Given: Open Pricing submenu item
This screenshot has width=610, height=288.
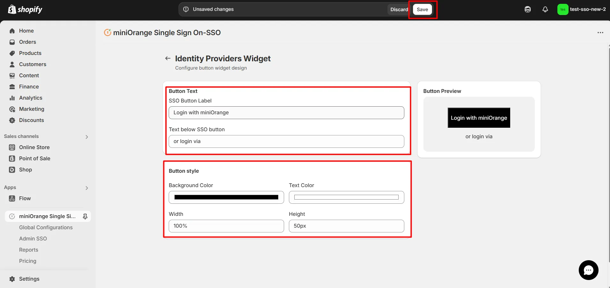Looking at the screenshot, I should click(28, 261).
